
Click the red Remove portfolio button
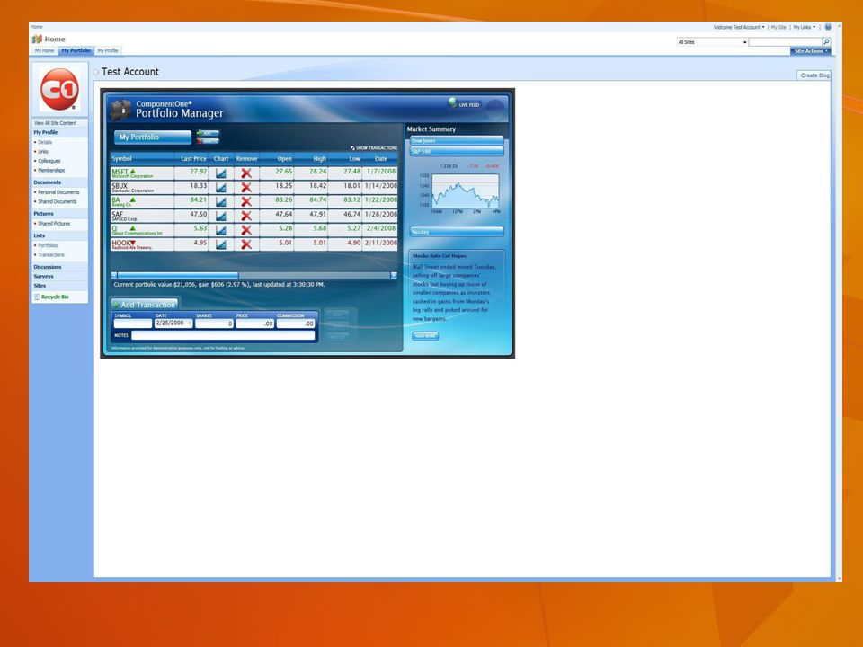tap(208, 141)
